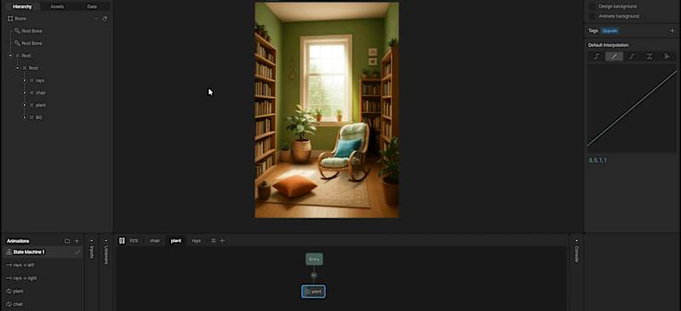The image size is (681, 311).
Task: Toggle the Design background checkbox
Action: pos(592,7)
